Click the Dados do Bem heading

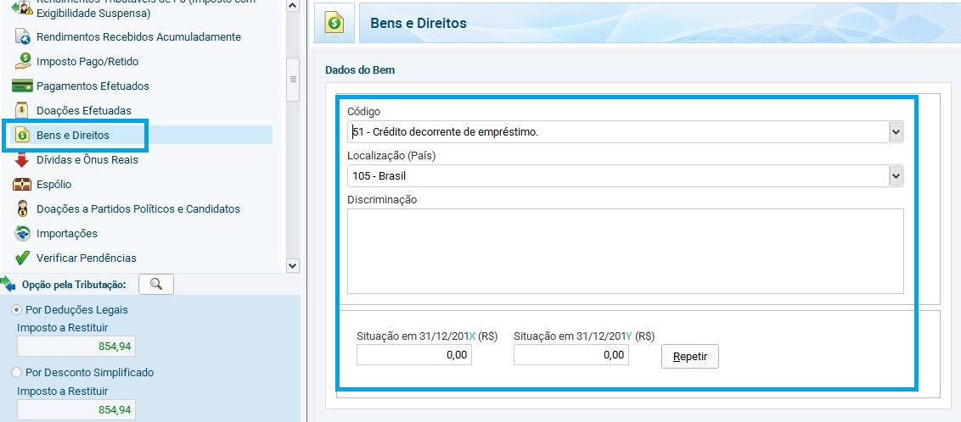click(360, 69)
